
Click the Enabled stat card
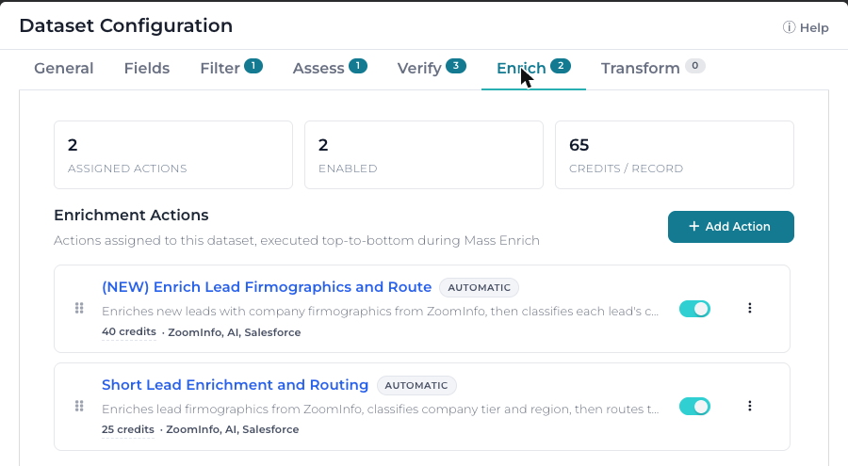[x=424, y=154]
